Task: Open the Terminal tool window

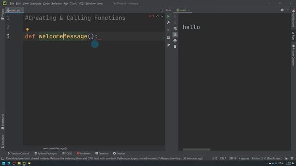Action: pos(102,154)
